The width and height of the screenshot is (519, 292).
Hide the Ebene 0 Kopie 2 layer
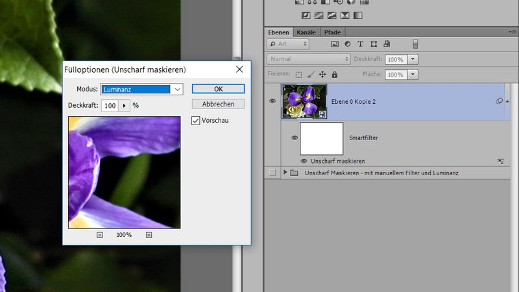coord(272,101)
